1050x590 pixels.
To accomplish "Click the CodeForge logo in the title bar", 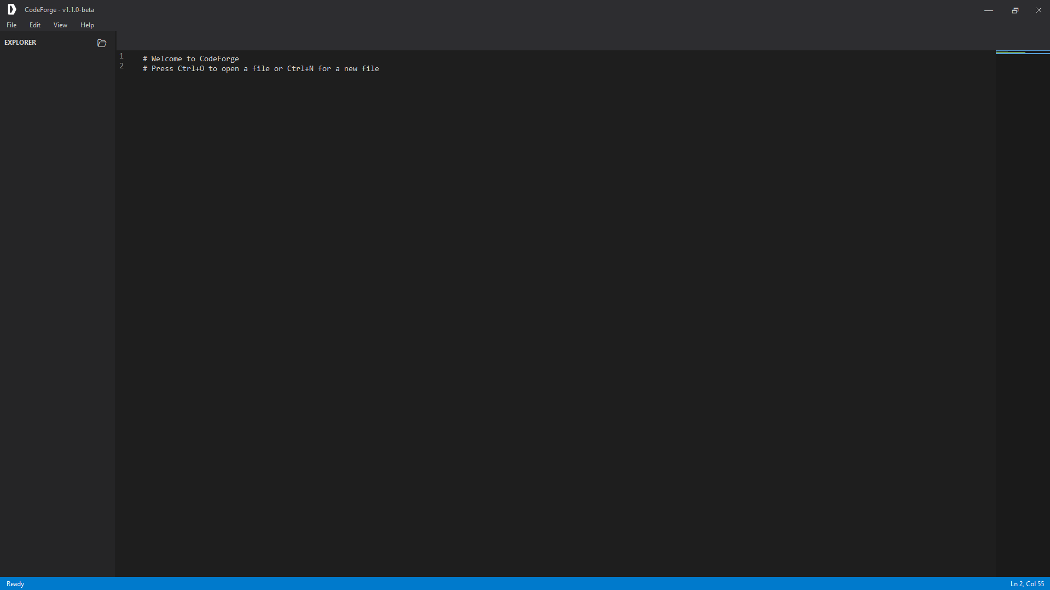I will [11, 9].
